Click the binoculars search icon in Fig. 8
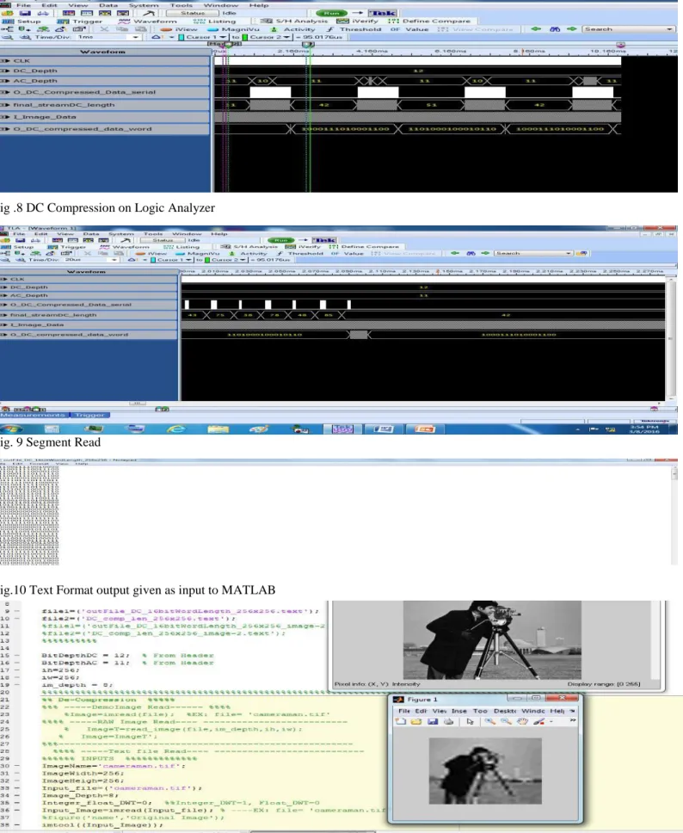Screen dimensions: 683x833 [555, 29]
